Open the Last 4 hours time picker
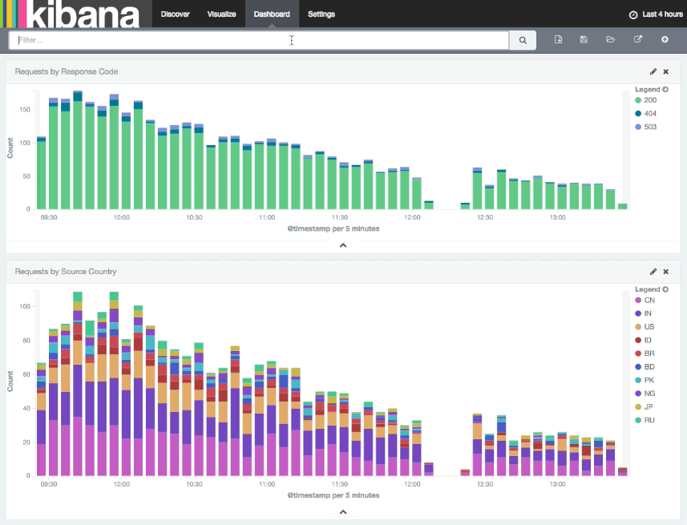Image resolution: width=687 pixels, height=525 pixels. (655, 14)
